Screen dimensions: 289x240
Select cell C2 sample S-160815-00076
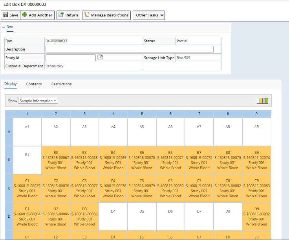[x=56, y=188]
